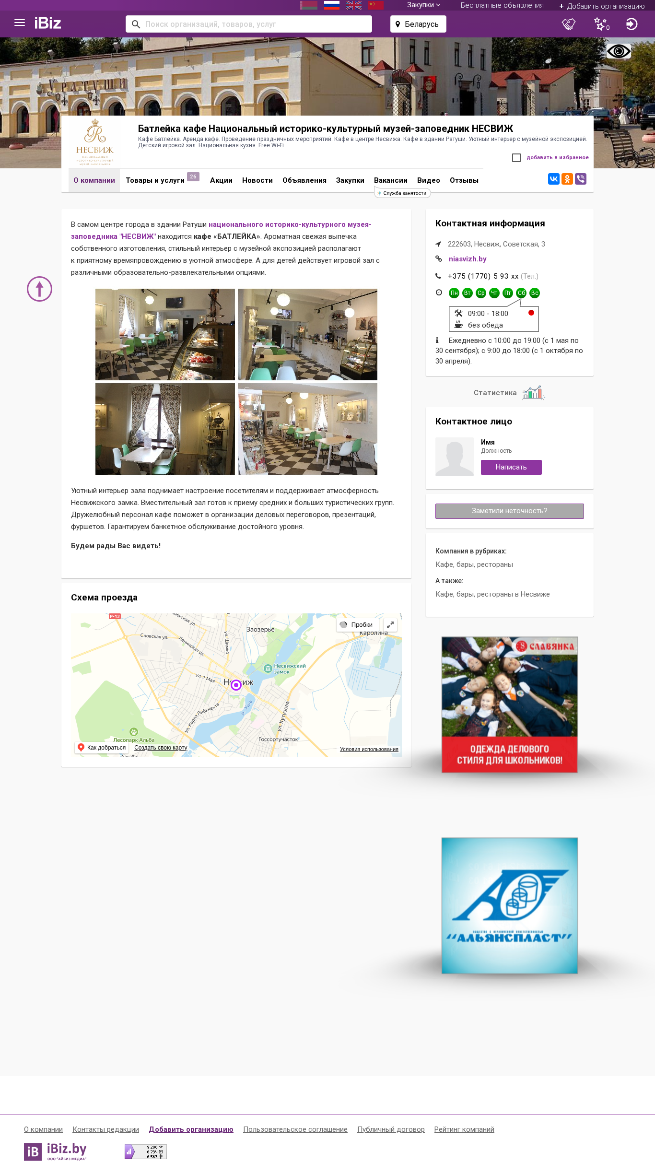
Task: Open the Беларусь region selector
Action: [418, 24]
